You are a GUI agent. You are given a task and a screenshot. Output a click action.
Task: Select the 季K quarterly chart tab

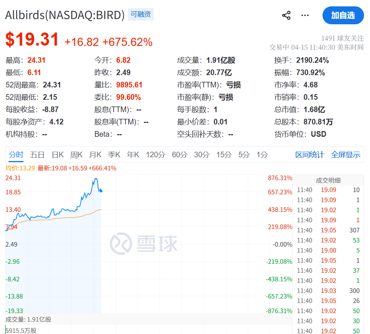pos(114,154)
